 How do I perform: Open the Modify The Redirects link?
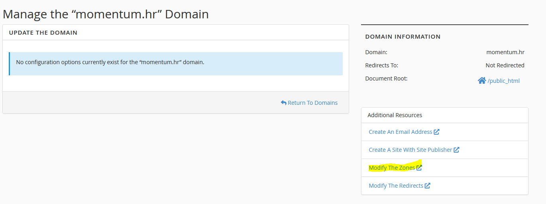tap(396, 186)
